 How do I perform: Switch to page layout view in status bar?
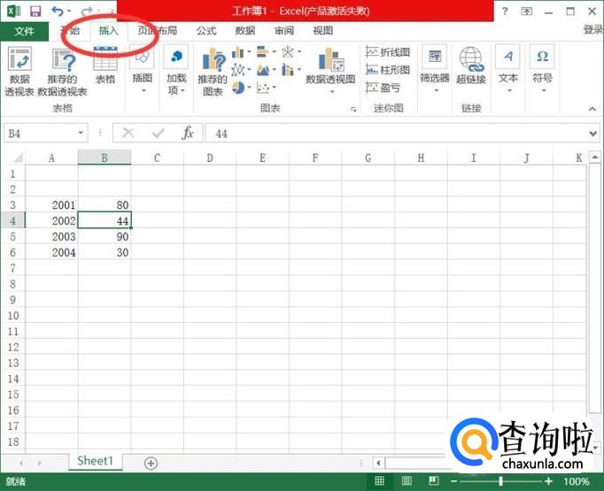[x=405, y=481]
